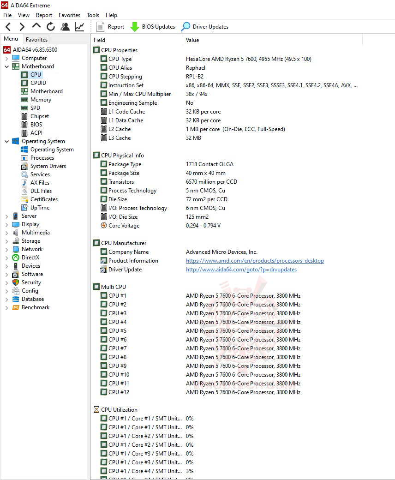Expand the Storage node
Screen dimensions: 395x480
pyautogui.click(x=7, y=241)
